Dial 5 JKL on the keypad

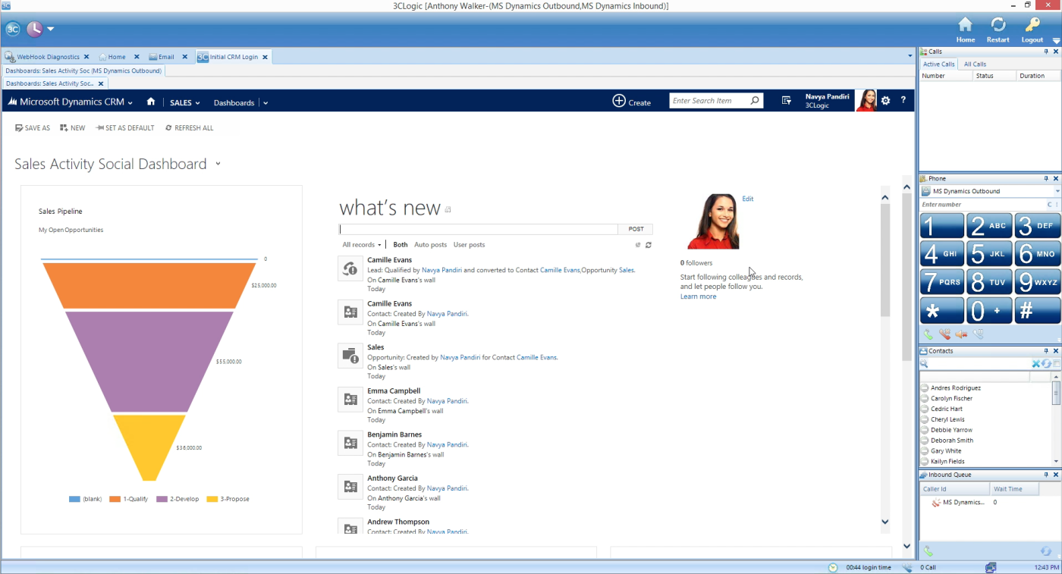pyautogui.click(x=989, y=254)
